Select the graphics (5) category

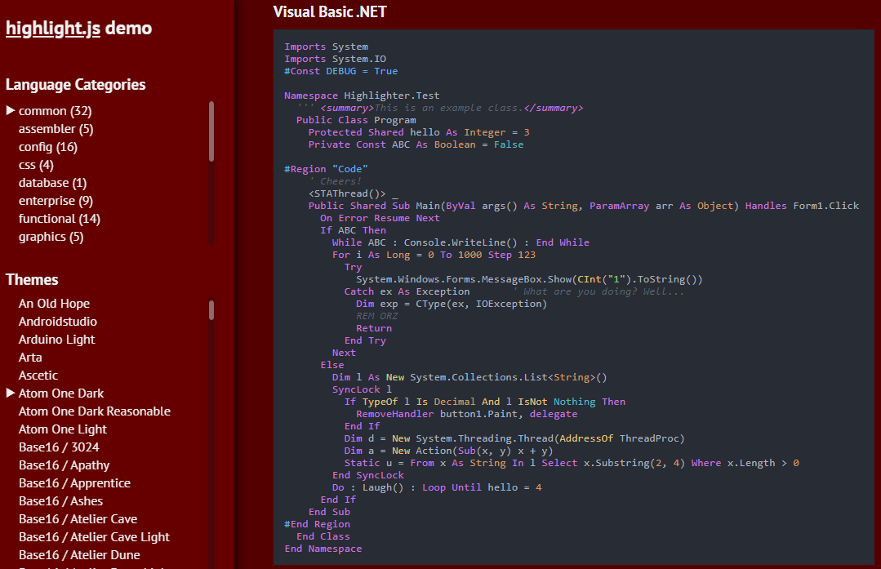51,237
